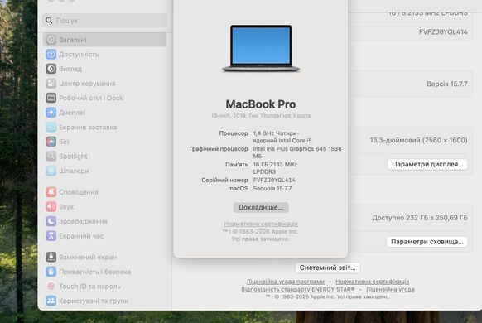This screenshot has width=482, height=323.
Task: Click the 1,4 GHz Intel Core i5 processor value
Action: 282,137
